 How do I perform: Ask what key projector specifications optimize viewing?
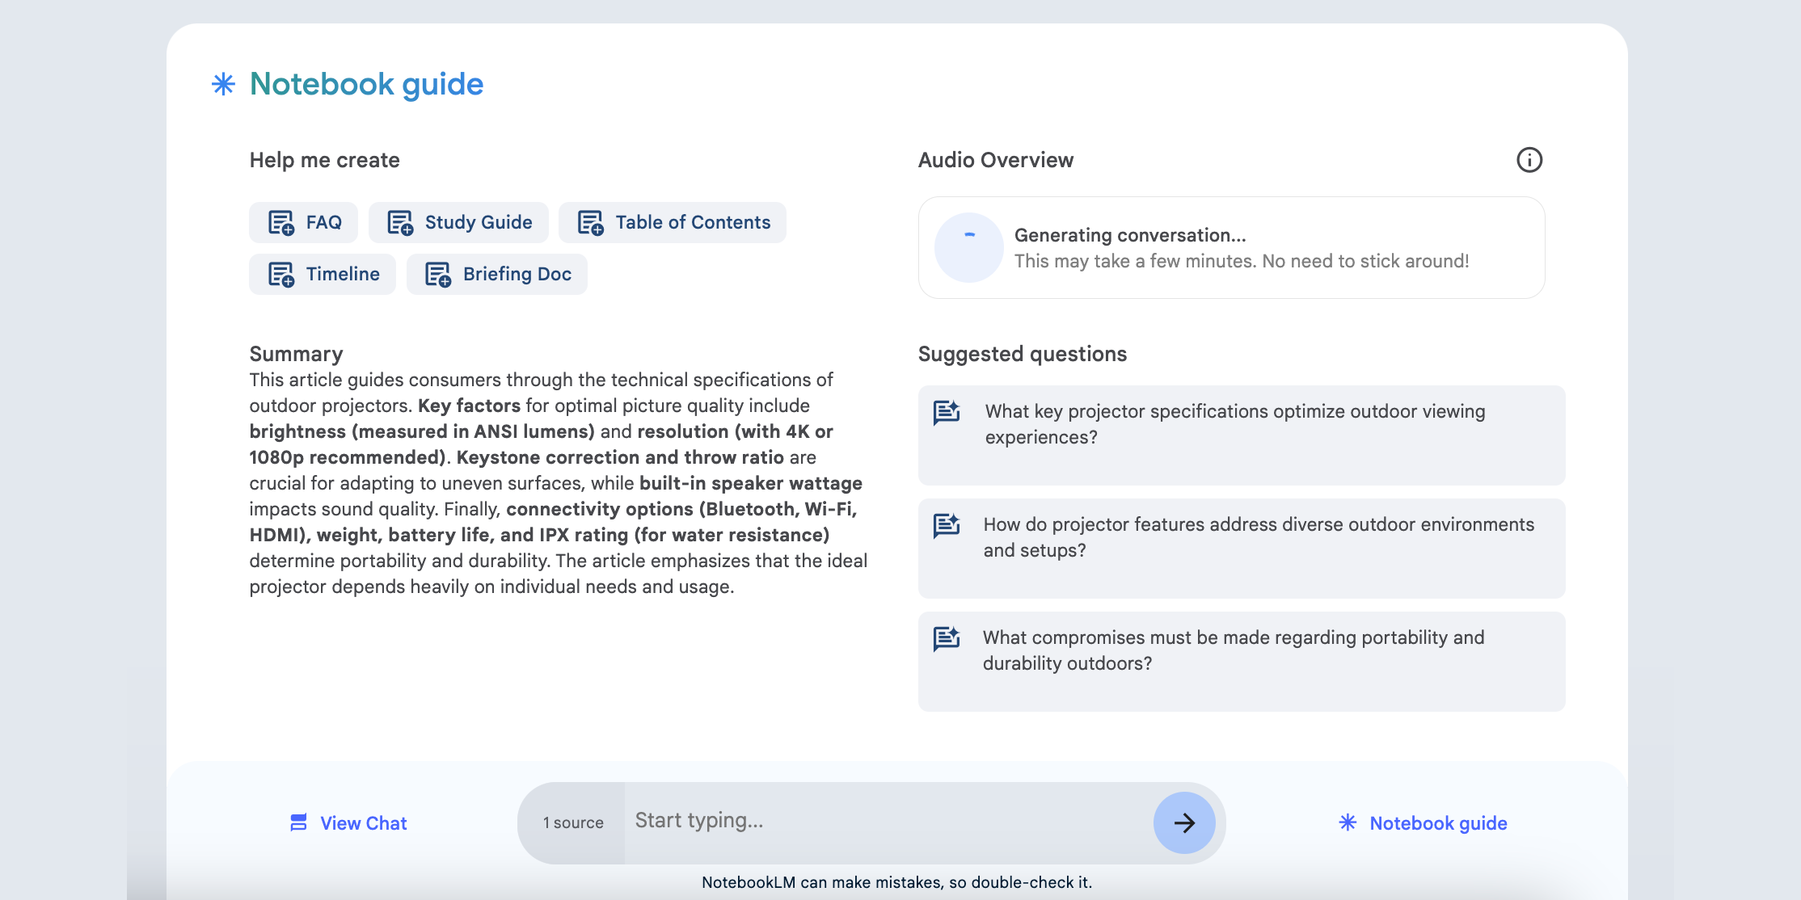(x=1242, y=435)
